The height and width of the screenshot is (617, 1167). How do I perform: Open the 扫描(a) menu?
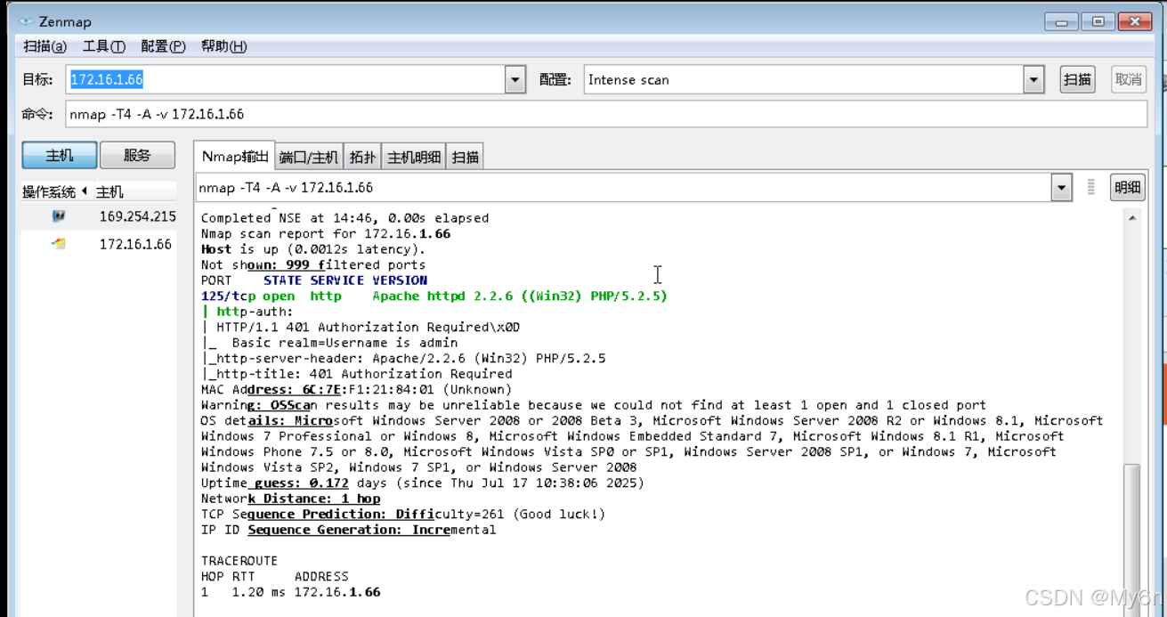point(45,46)
